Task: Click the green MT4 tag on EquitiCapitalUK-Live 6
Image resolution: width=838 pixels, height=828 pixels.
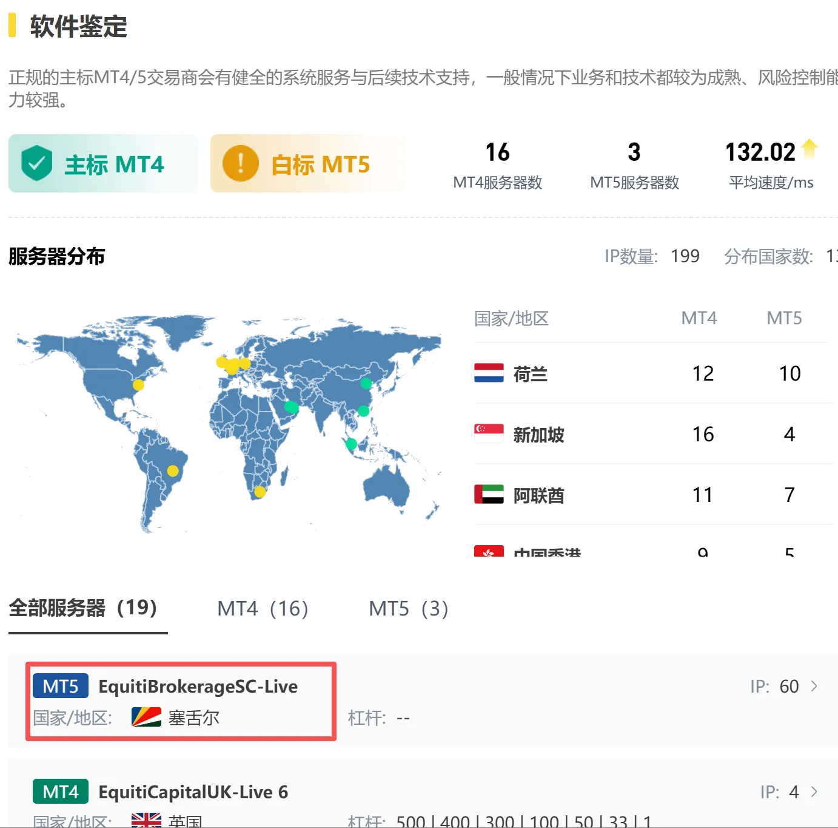Action: coord(61,792)
